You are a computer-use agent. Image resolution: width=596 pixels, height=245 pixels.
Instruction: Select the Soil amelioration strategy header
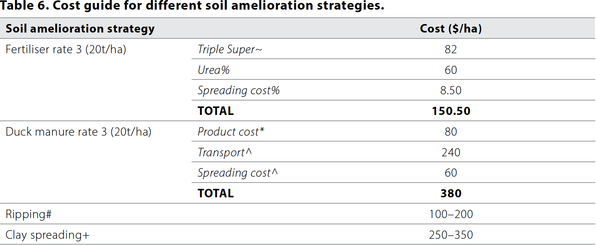coord(80,29)
